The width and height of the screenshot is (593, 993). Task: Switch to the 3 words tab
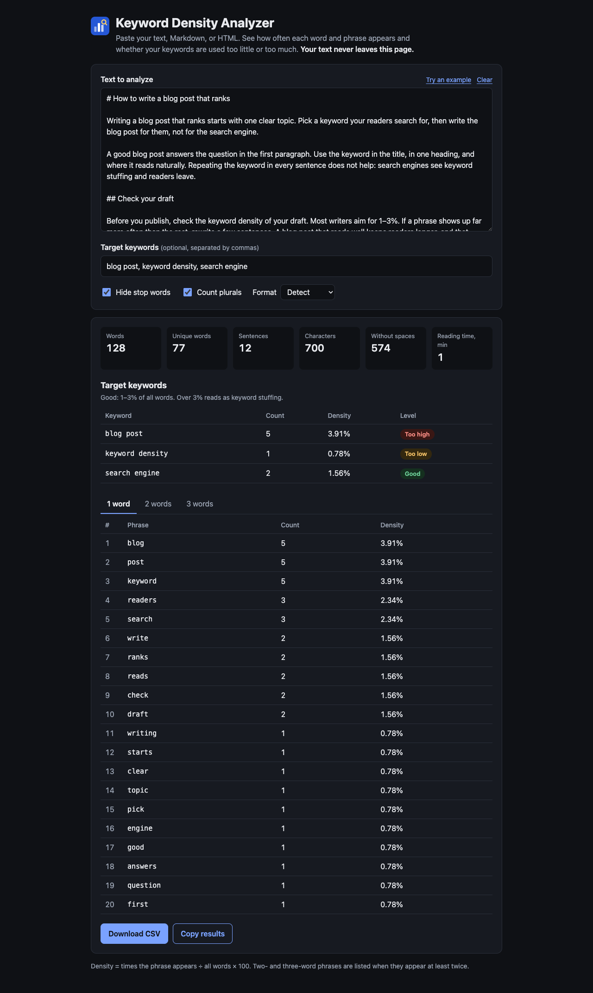click(200, 504)
